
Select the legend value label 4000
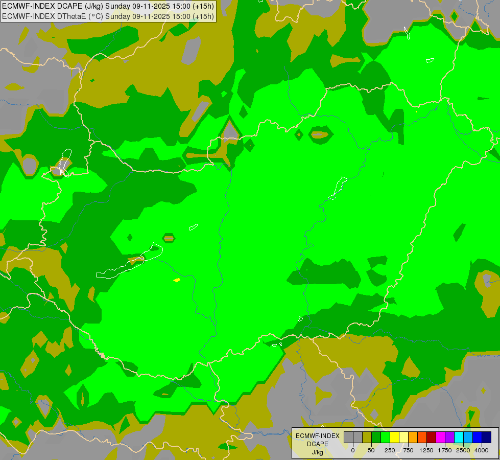point(482,450)
